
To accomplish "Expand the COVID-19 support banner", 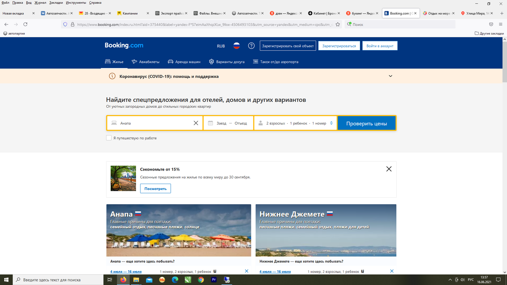I will [390, 76].
